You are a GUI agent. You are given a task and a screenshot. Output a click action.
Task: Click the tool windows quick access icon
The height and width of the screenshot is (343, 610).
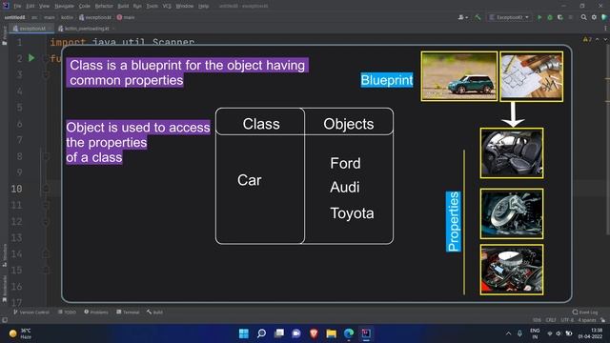tap(4, 320)
